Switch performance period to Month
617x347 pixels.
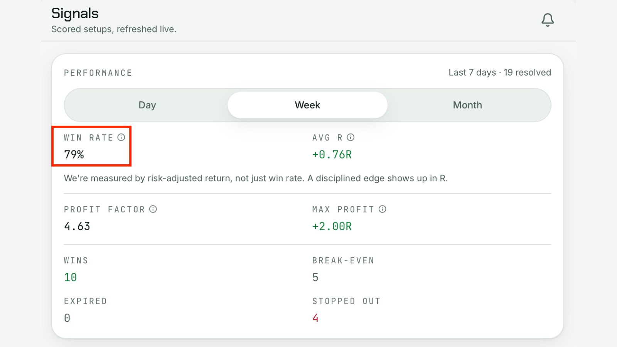point(467,105)
